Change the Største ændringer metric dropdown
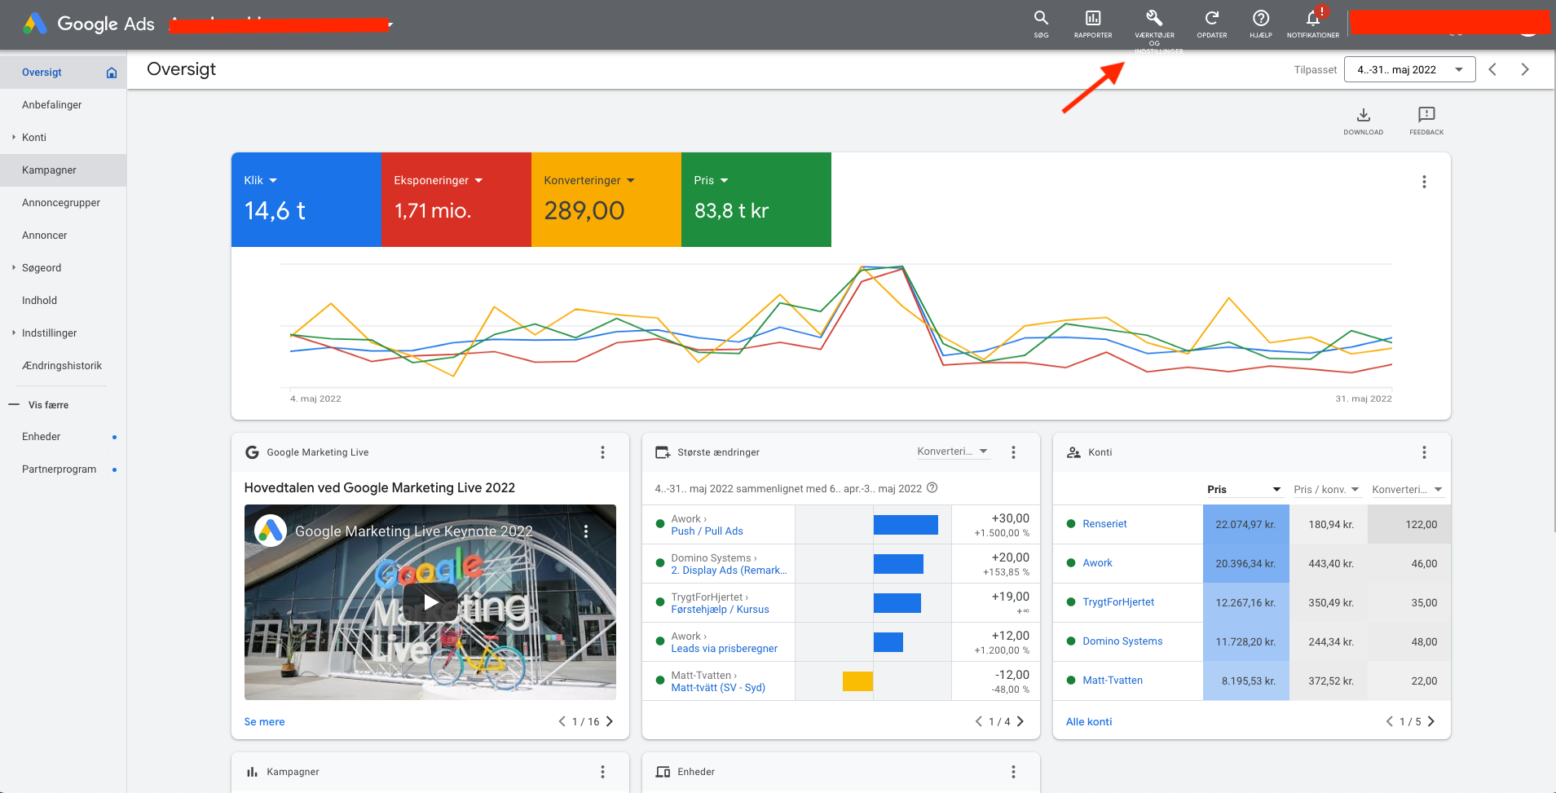1556x793 pixels. (x=952, y=452)
